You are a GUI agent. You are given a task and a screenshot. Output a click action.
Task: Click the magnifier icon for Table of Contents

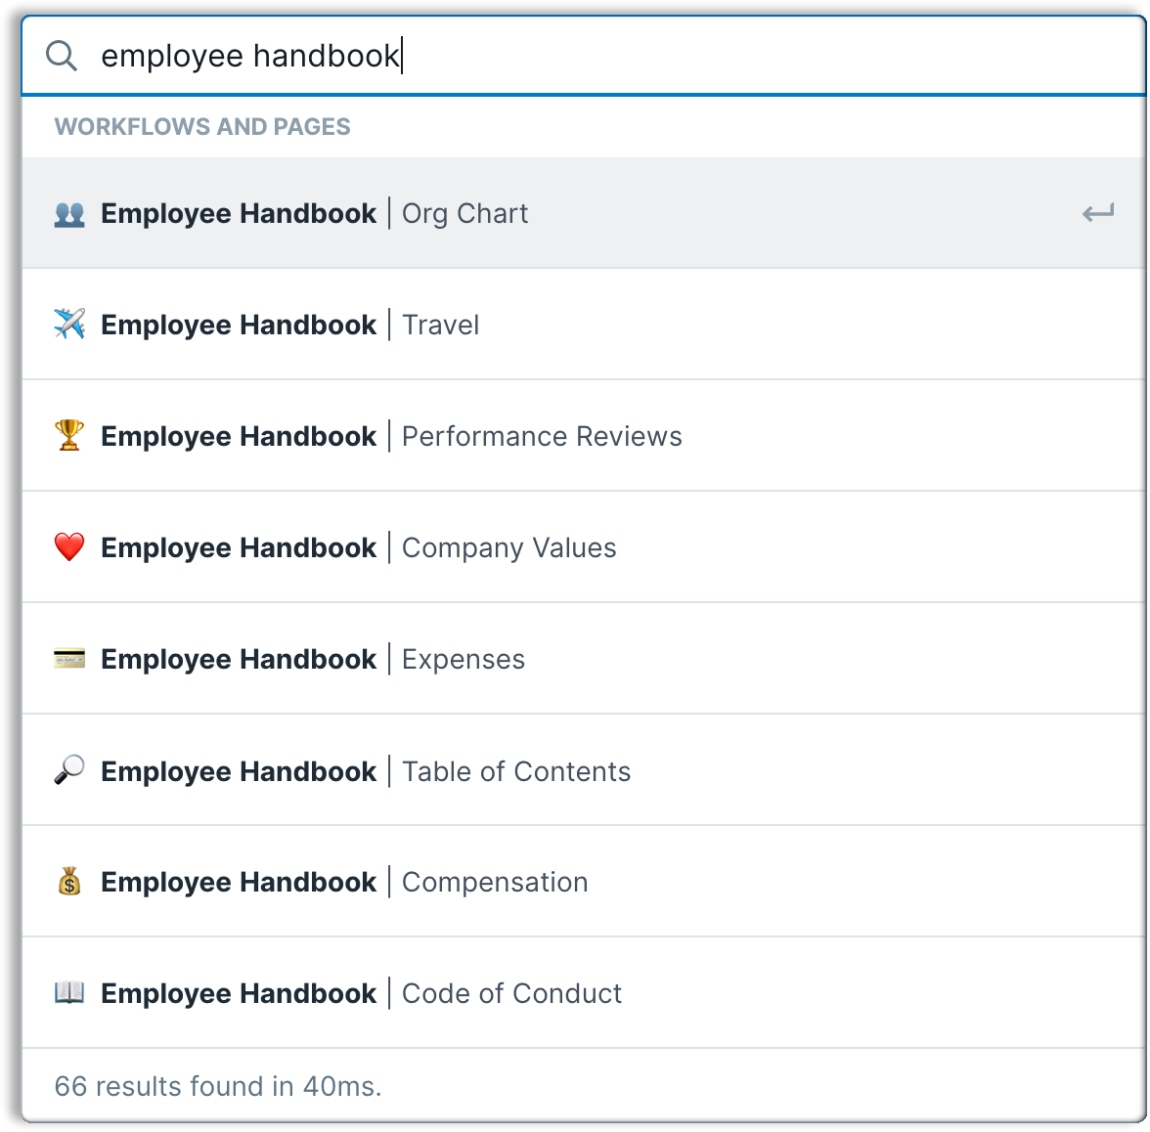[69, 771]
